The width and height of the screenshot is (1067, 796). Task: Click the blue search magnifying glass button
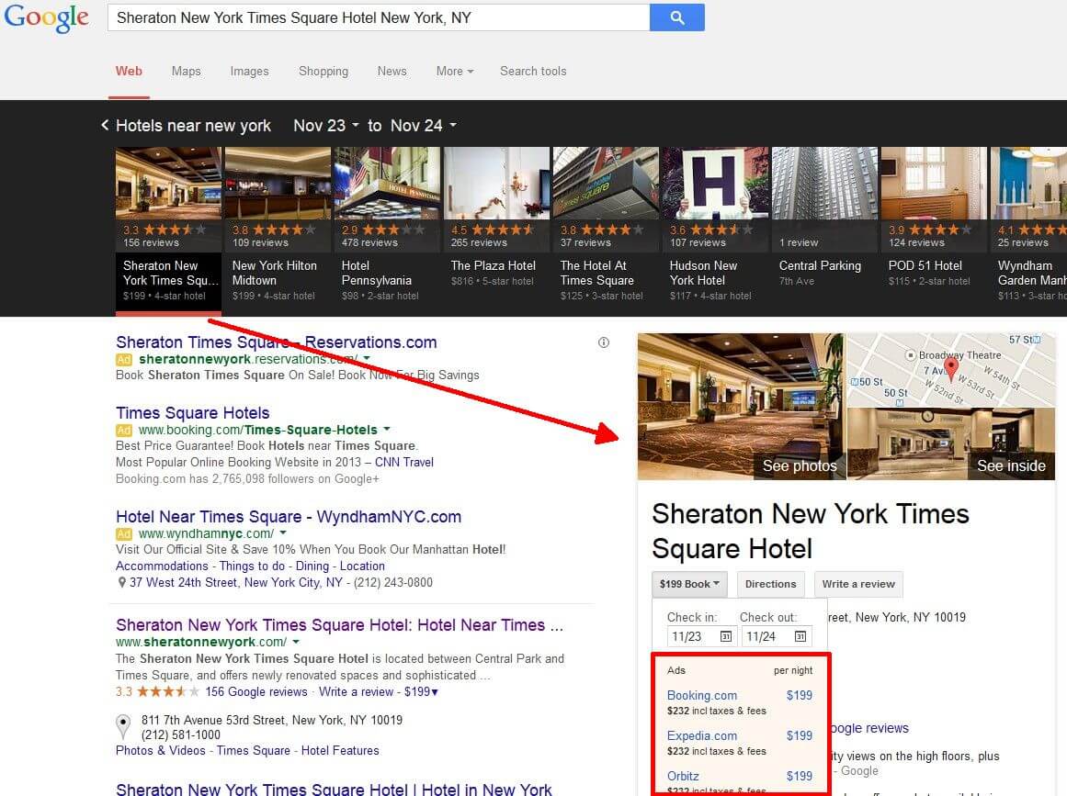(x=677, y=17)
